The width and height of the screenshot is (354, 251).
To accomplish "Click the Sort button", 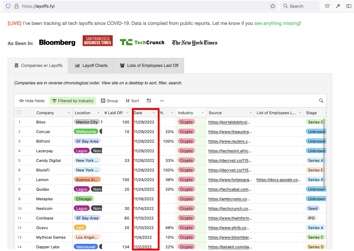I will tap(132, 101).
